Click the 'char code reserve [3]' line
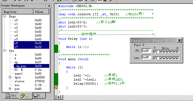Screen dimensions: 193x101 tap(89, 14)
